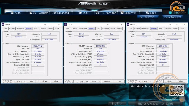The width and height of the screenshot is (189, 106).
Task: Click Get details via QR code text
Action: [x=148, y=86]
